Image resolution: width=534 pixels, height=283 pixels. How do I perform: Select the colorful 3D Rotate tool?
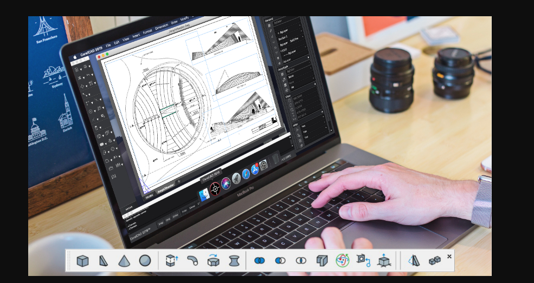tap(342, 260)
